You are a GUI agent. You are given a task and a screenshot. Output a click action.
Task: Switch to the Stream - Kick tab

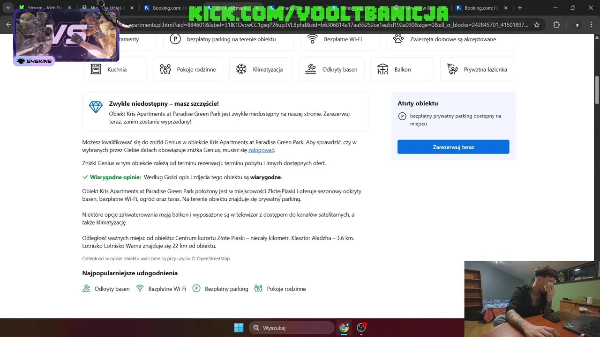[45, 8]
